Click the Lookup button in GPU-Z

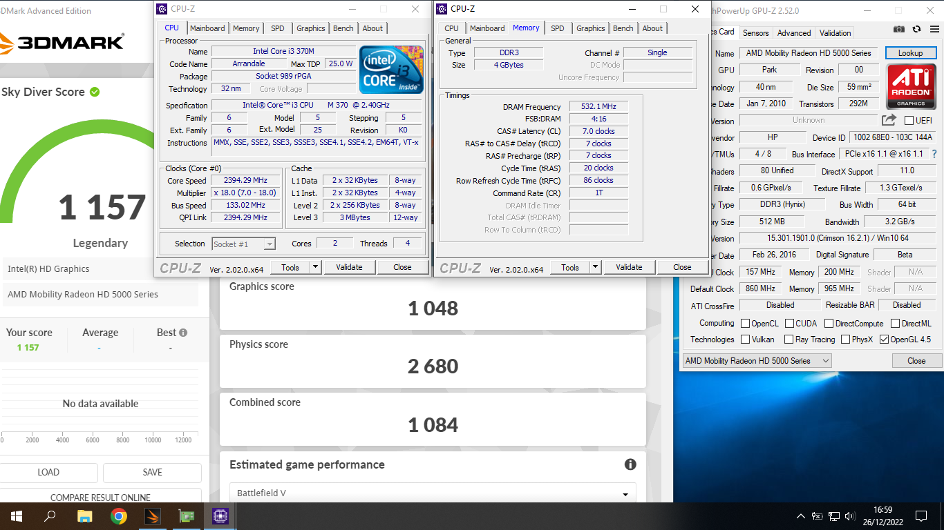[910, 53]
